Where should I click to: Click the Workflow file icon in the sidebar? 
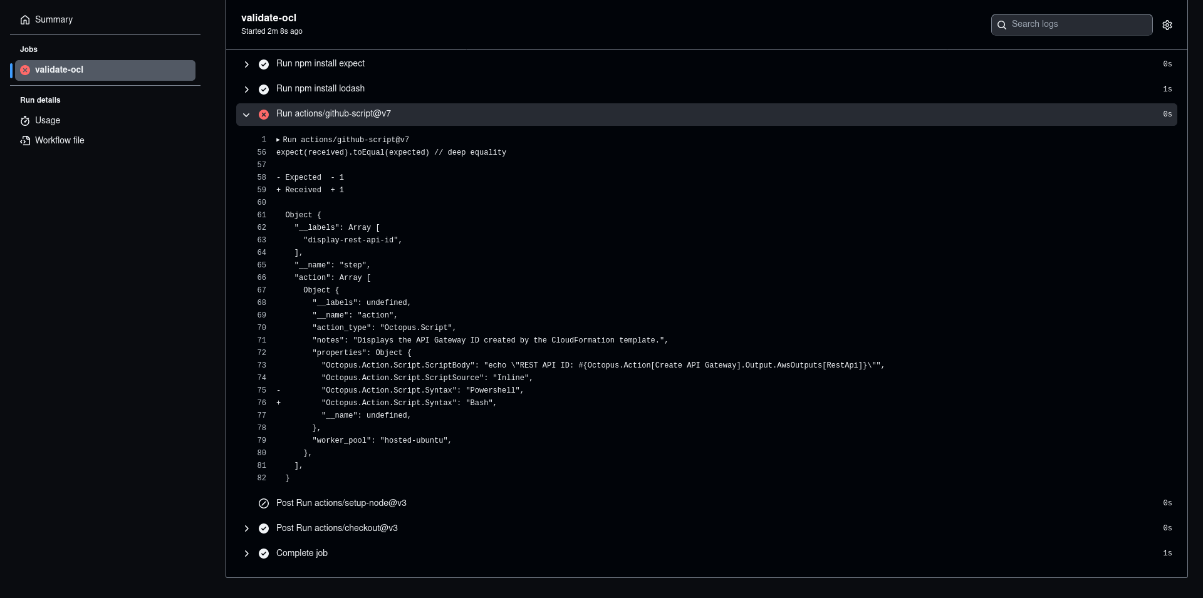(25, 140)
